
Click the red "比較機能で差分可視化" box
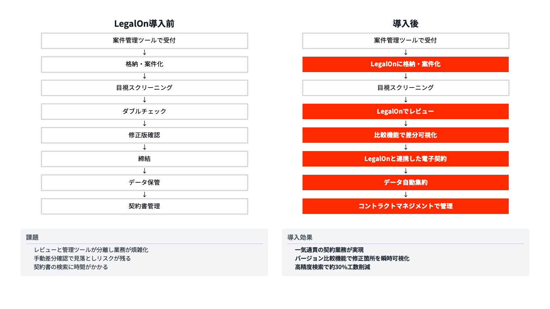tap(406, 135)
